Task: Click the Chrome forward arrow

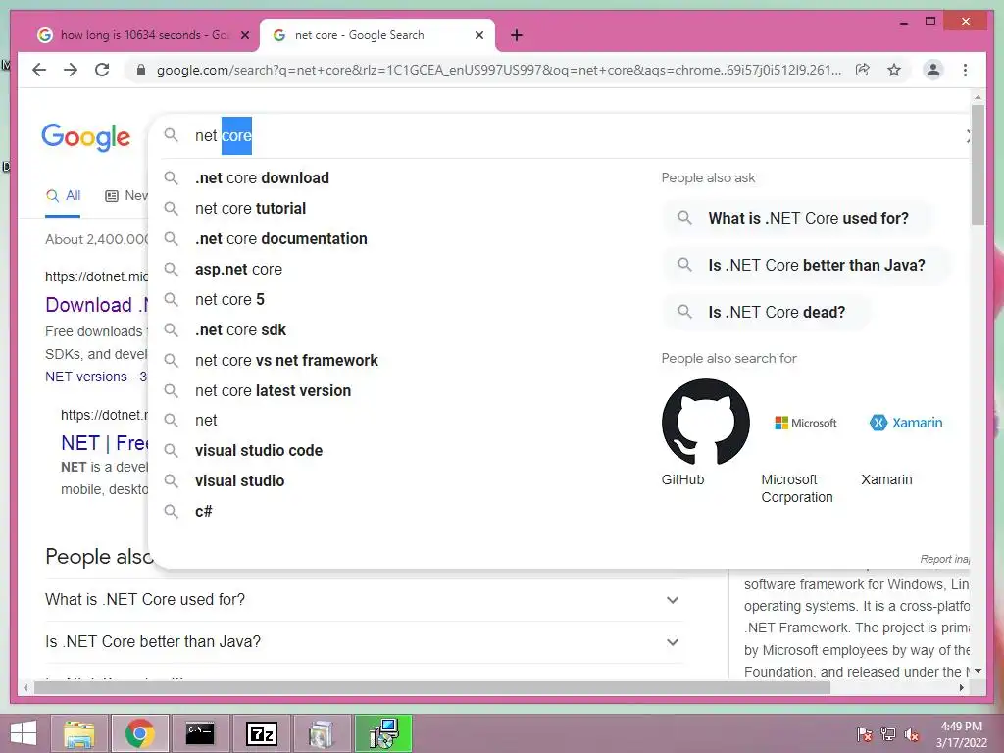Action: coord(71,70)
